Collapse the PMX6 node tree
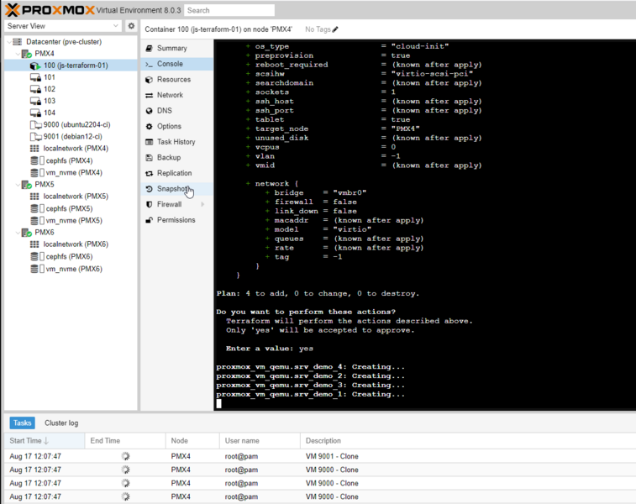 pos(18,233)
